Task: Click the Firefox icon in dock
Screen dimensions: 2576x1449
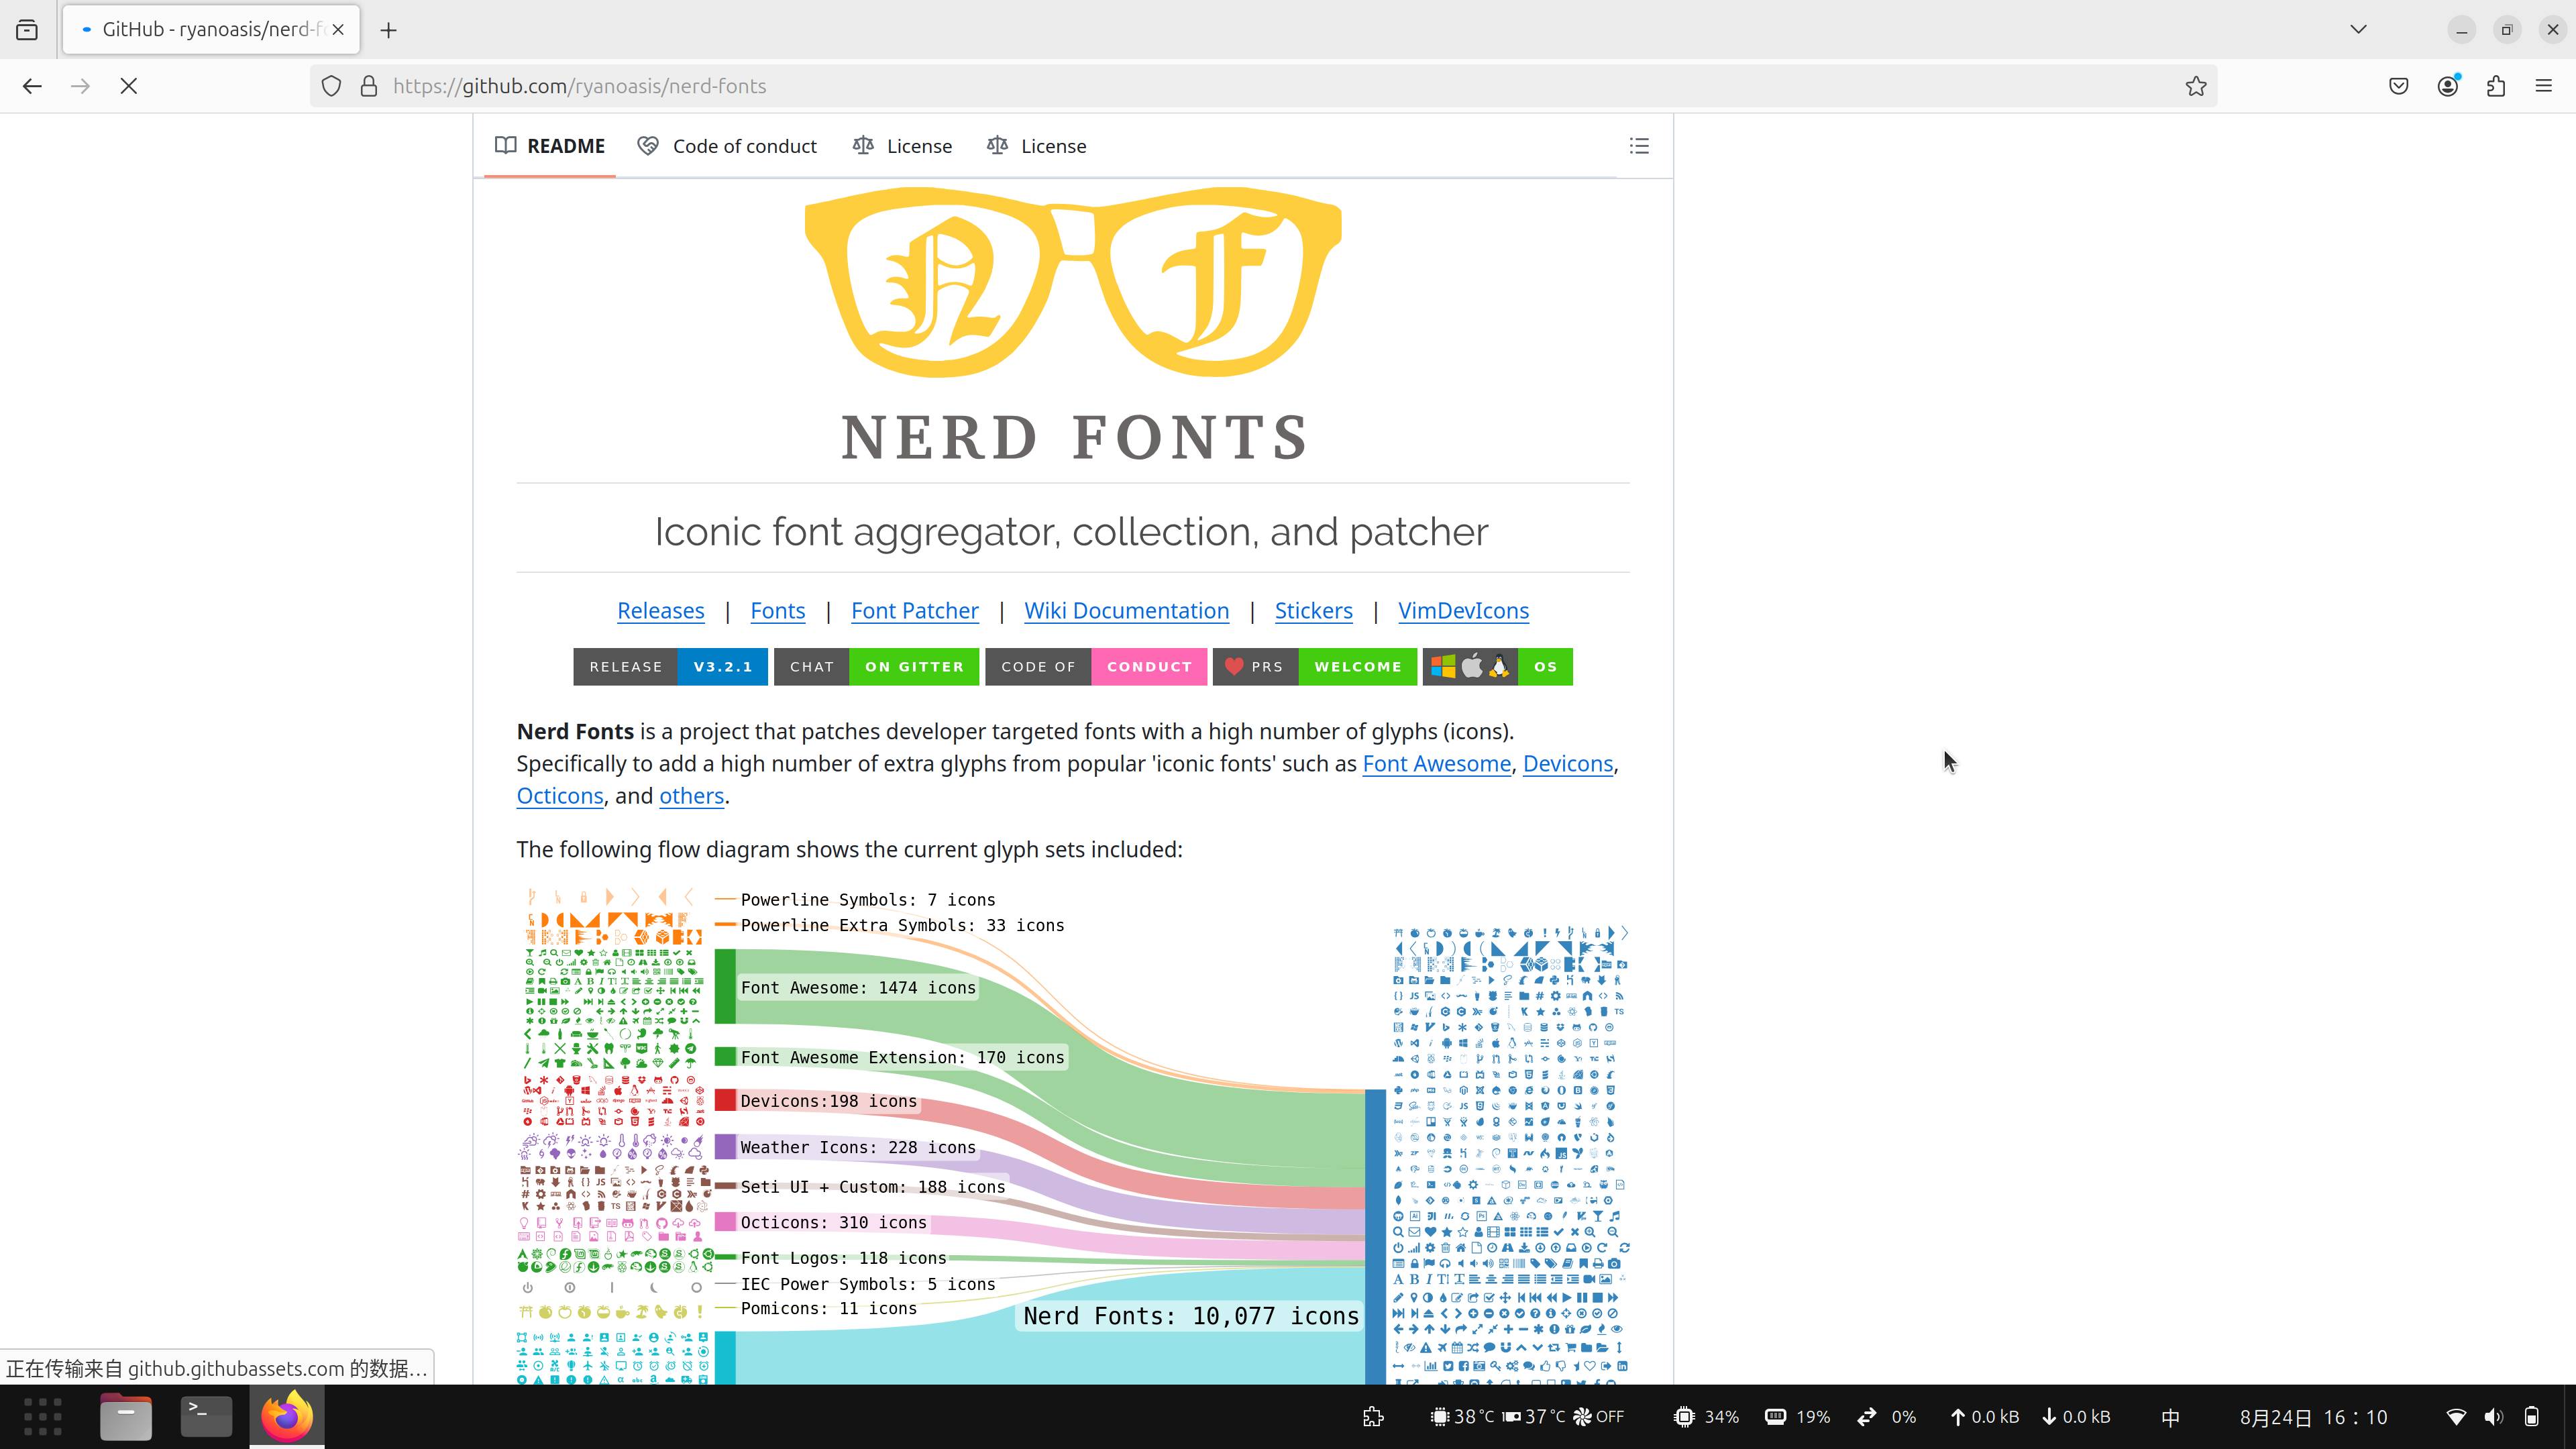Action: [x=287, y=1417]
